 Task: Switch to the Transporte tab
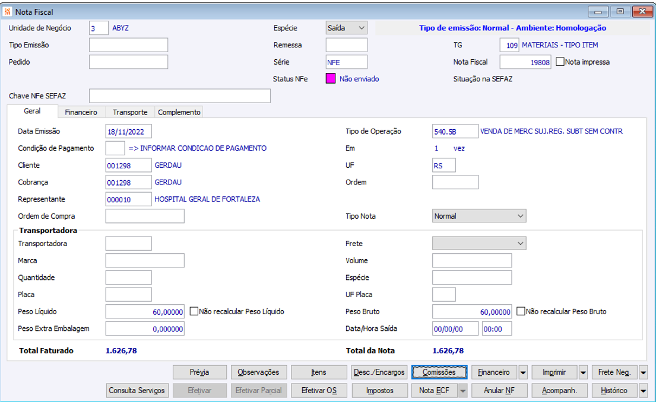[x=130, y=112]
